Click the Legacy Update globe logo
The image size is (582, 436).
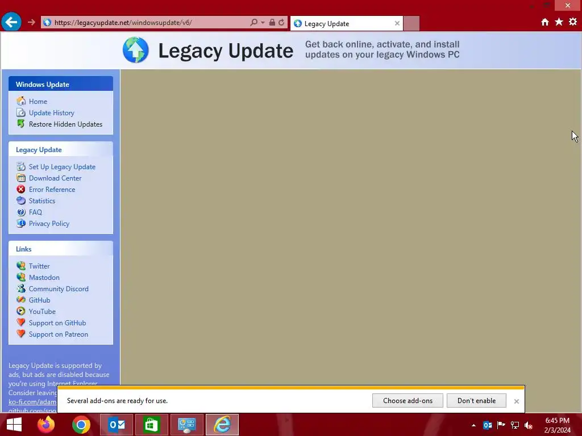(x=136, y=50)
